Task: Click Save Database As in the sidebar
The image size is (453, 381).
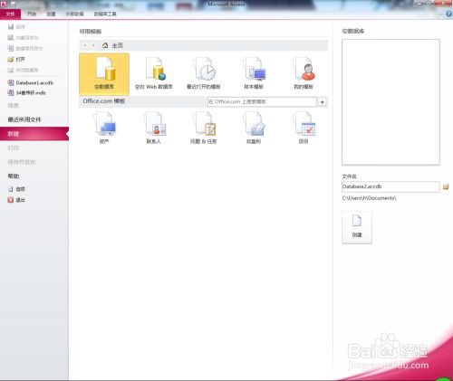Action: (25, 49)
